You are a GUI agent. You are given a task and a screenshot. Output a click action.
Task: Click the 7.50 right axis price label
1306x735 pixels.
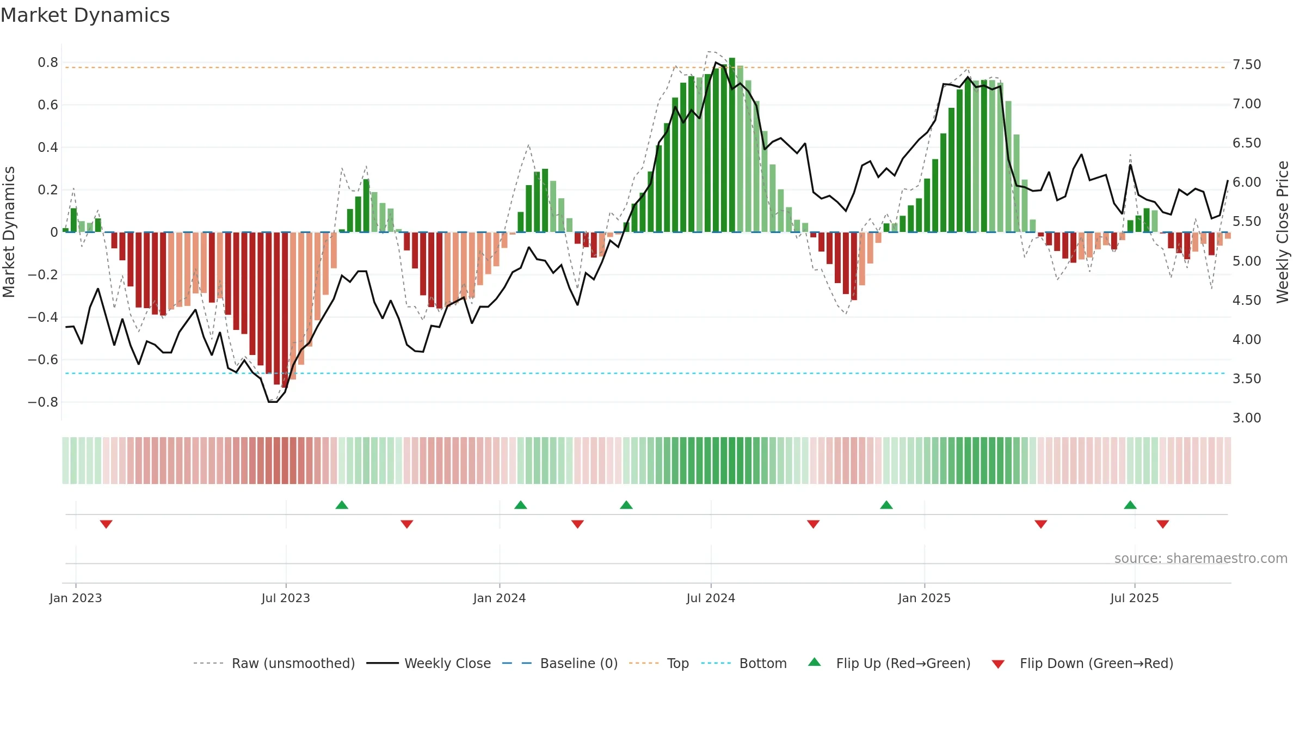pyautogui.click(x=1247, y=65)
